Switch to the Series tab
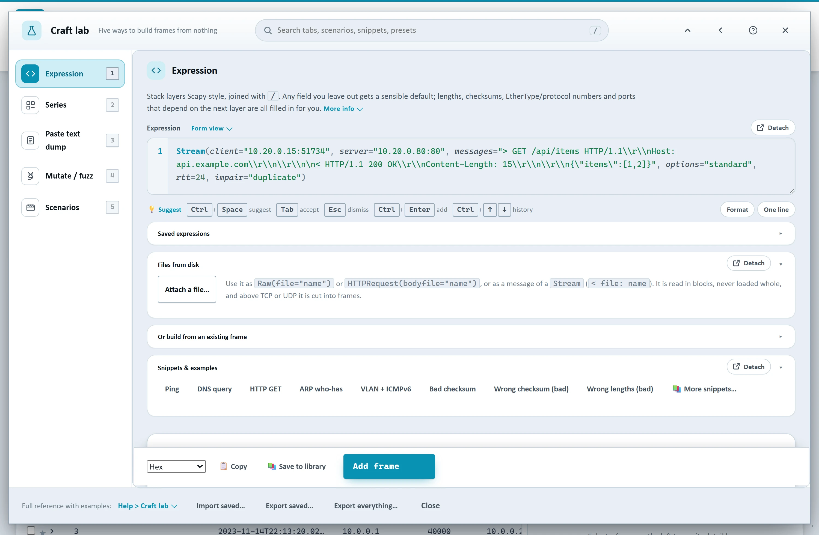 (x=70, y=105)
